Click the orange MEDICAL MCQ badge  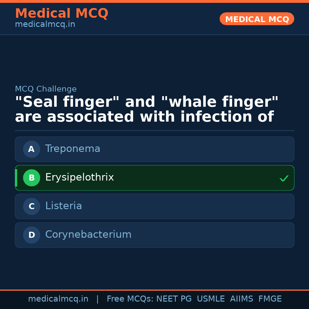click(257, 19)
